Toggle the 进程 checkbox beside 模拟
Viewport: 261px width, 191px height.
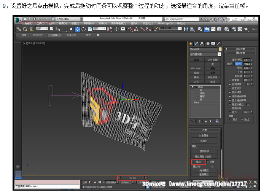point(208,162)
